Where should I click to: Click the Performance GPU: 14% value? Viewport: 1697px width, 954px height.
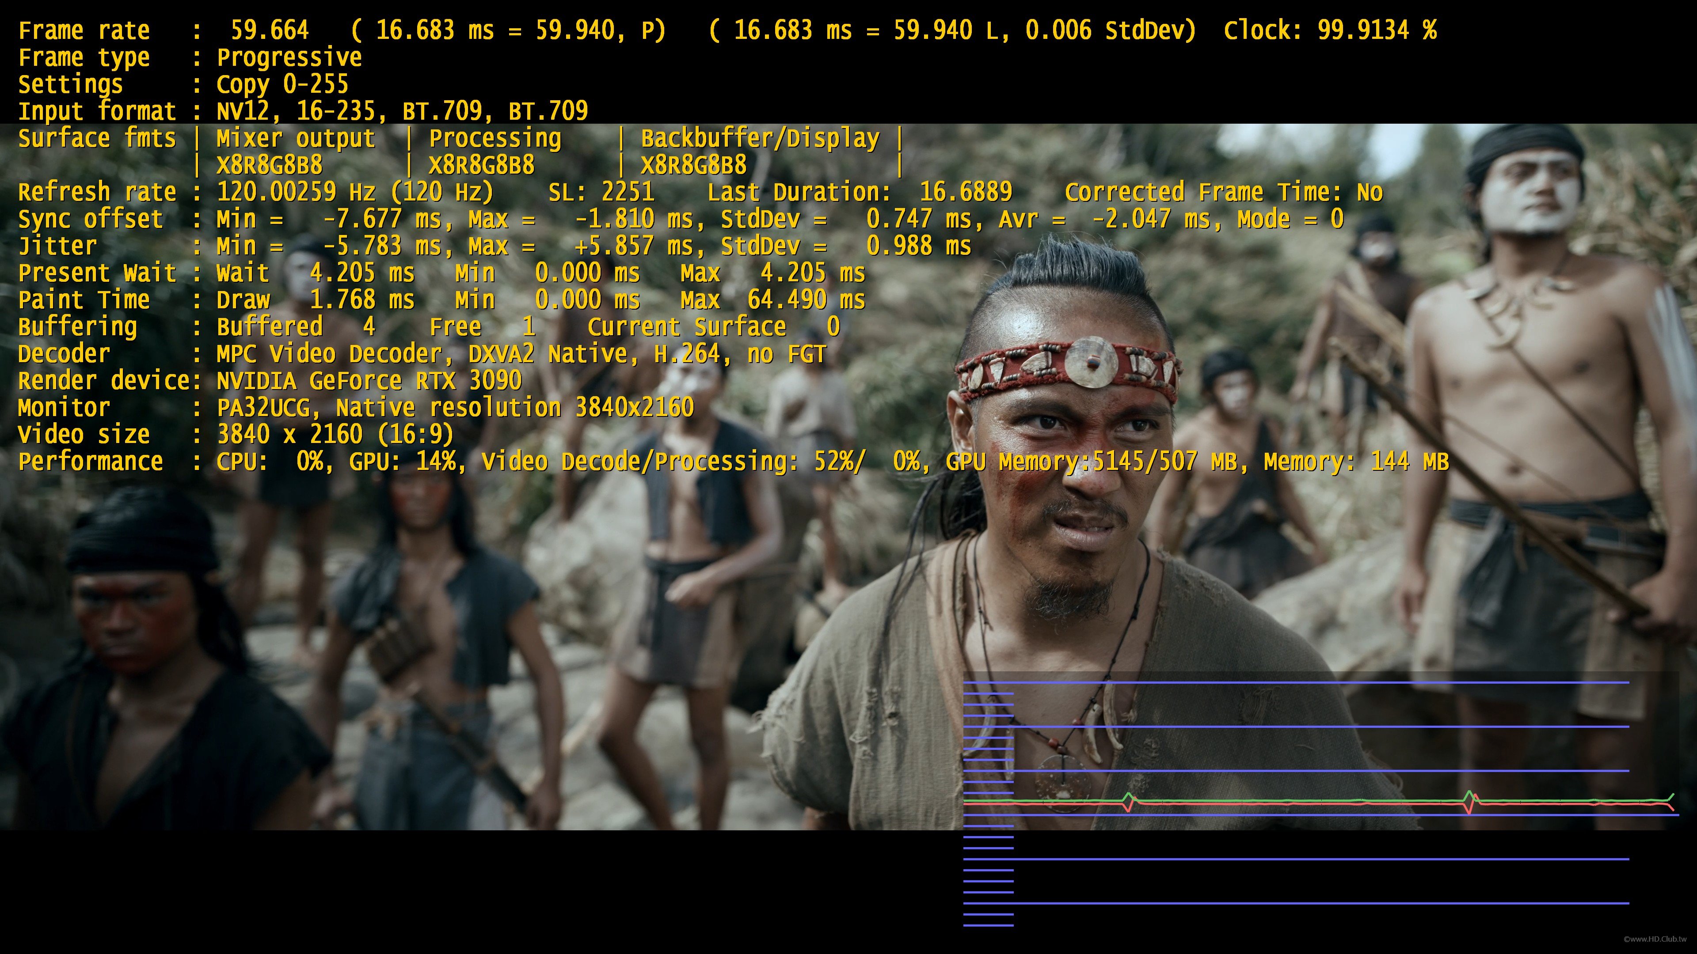pos(402,462)
